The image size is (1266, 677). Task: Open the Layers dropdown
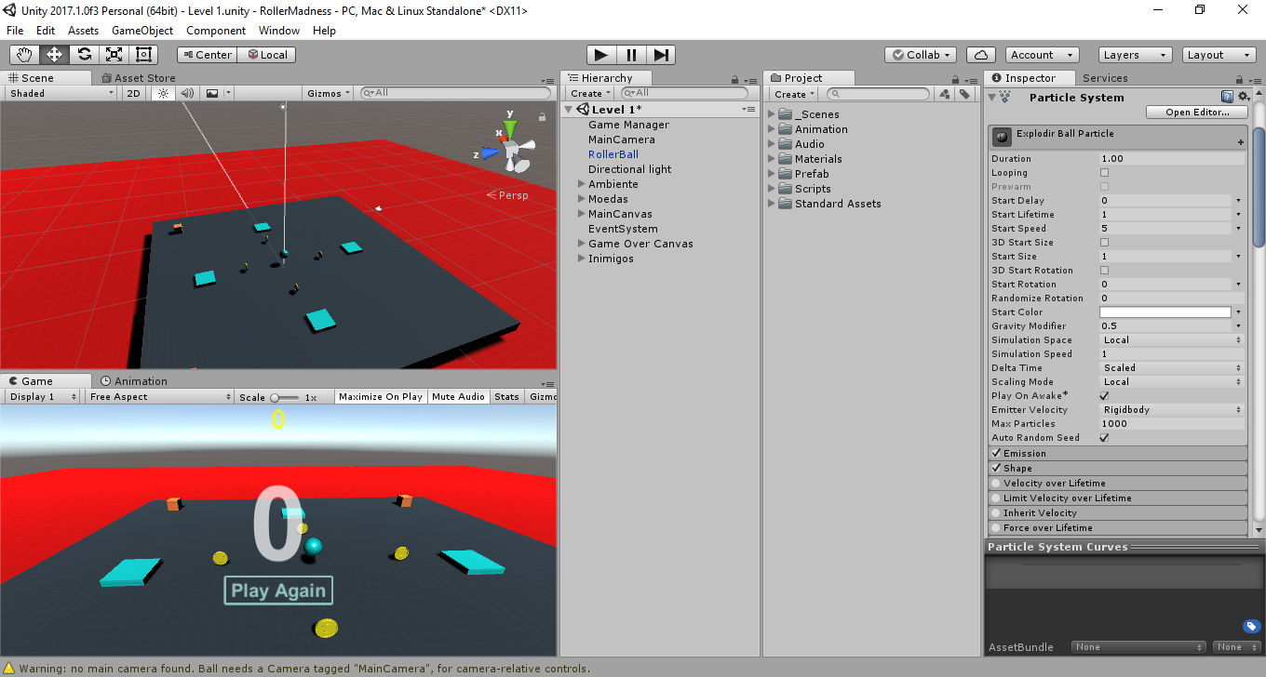(1135, 55)
